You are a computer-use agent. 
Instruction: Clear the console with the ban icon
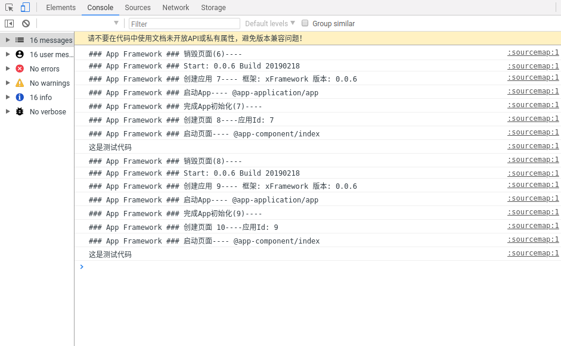(x=26, y=23)
